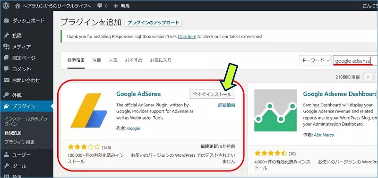Open インストール済みプラグイン submenu
Screen dimensions: 378x178
(x=26, y=121)
